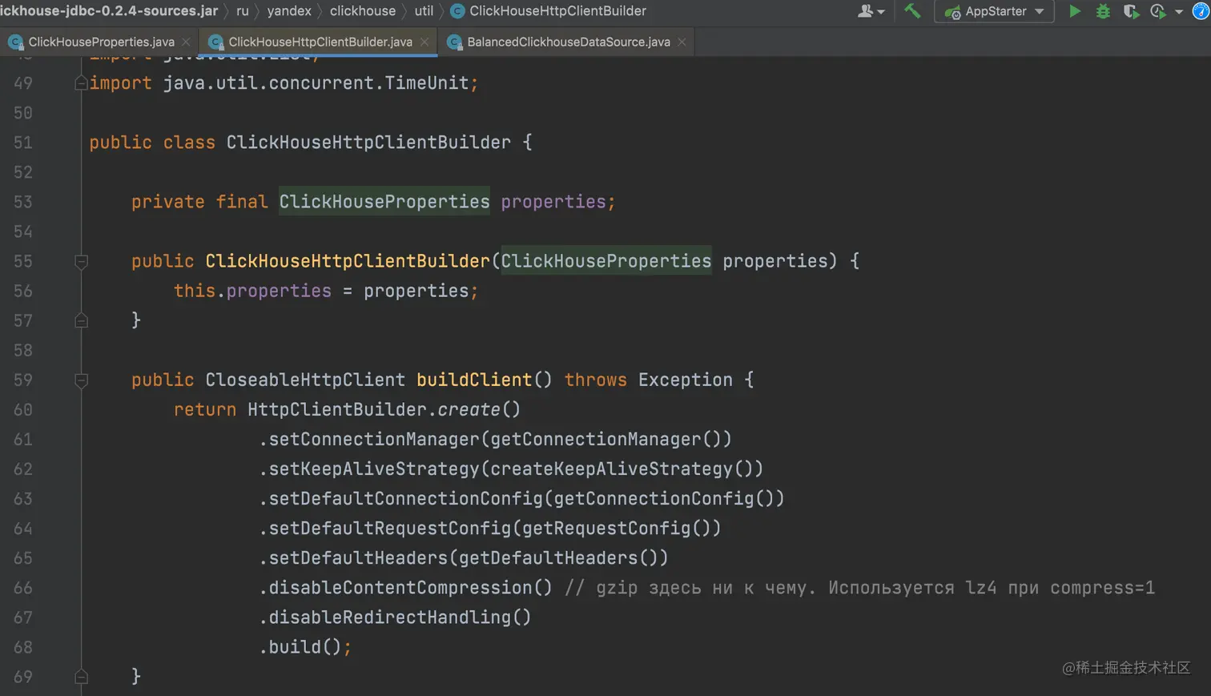
Task: Start debugging with the green bug icon
Action: [x=1103, y=11]
